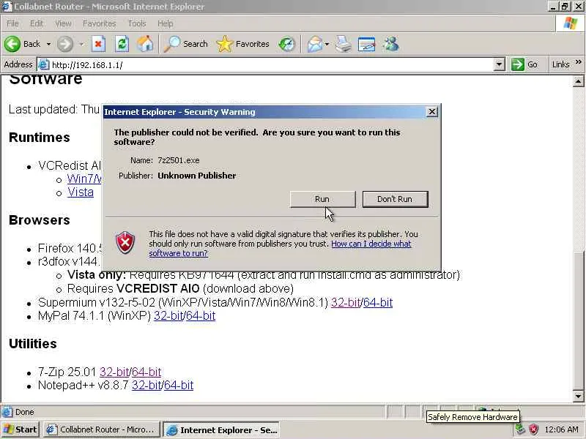
Task: Click the 12:06 AM system clock
Action: pos(561,429)
